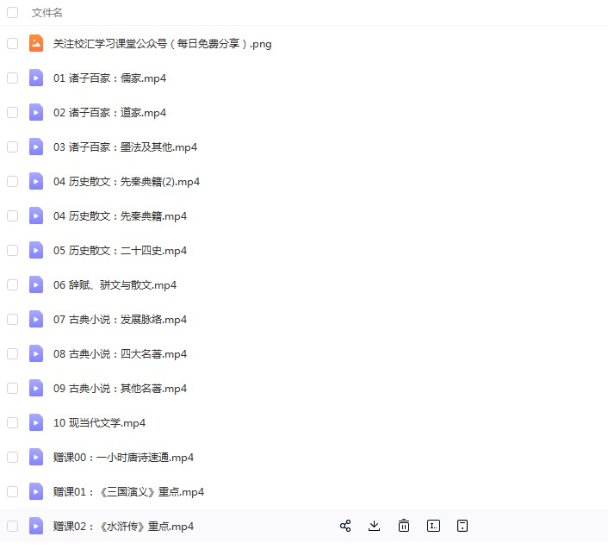Click video icon of 赠课00：一小时唐诗速通.mp4
Viewport: 608px width, 549px height.
[36, 457]
